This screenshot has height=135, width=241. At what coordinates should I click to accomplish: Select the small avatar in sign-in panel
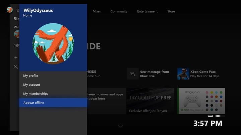click(16, 34)
